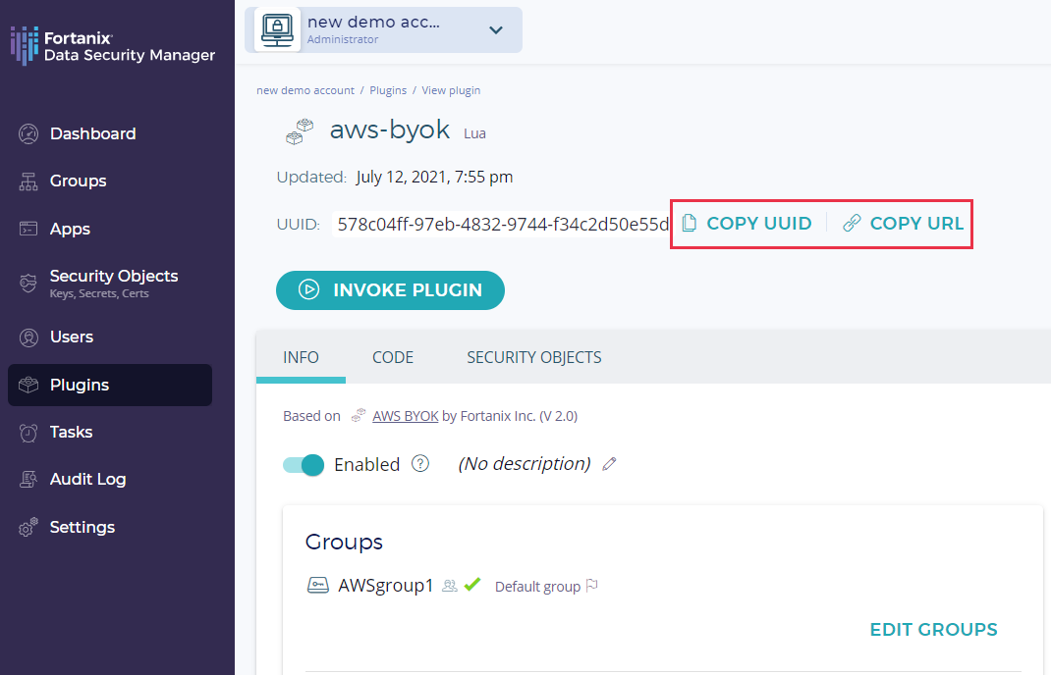
Task: Click the Tasks alarm clock icon
Action: click(x=28, y=433)
